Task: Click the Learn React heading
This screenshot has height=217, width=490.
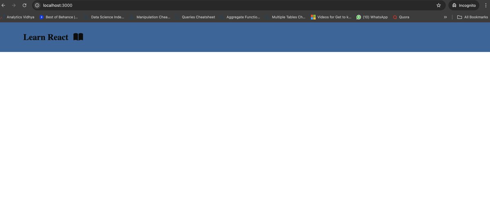Action: (46, 37)
